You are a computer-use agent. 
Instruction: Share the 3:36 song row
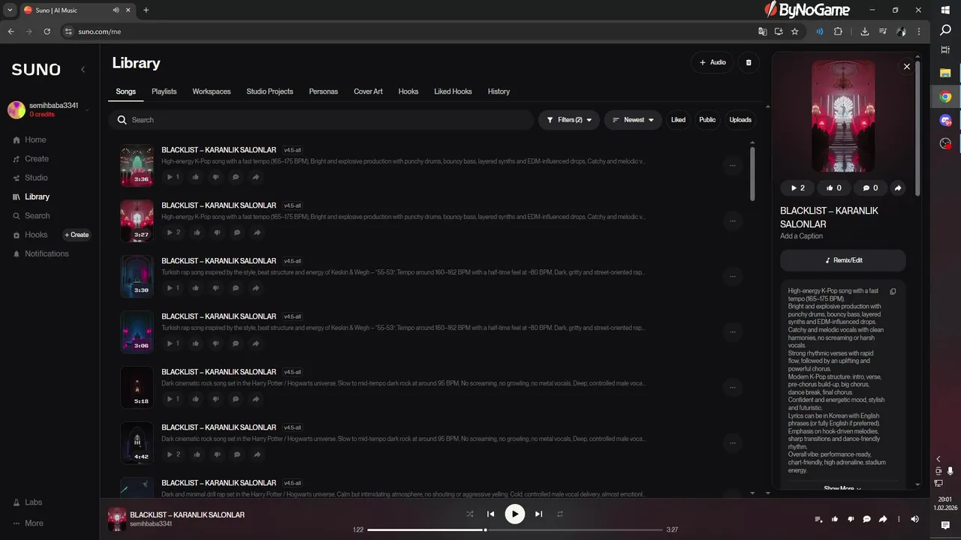[256, 177]
